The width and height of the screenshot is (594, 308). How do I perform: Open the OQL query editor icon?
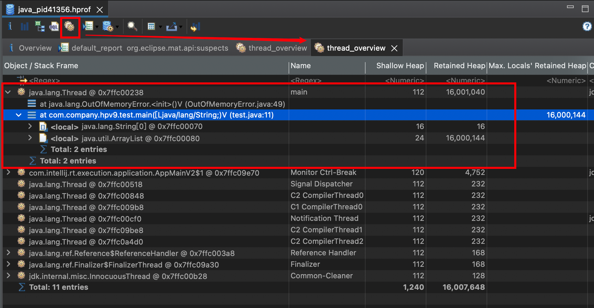[x=54, y=26]
